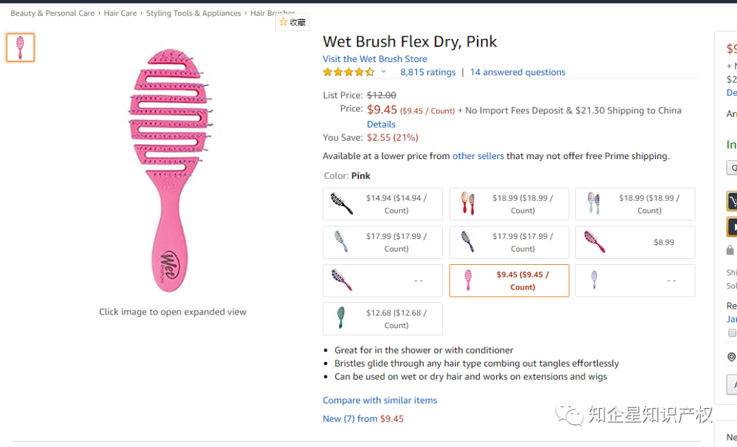
Task: Open the 14 answered questions link
Action: click(x=517, y=72)
